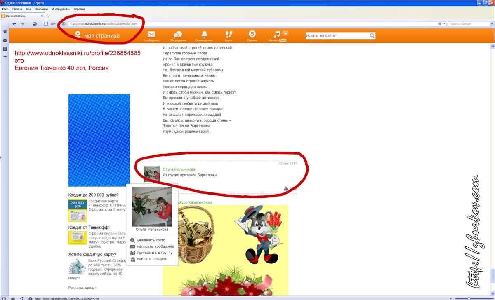Open Оценки (Ratings) icon
Screen dimensions: 495x300
click(252, 35)
